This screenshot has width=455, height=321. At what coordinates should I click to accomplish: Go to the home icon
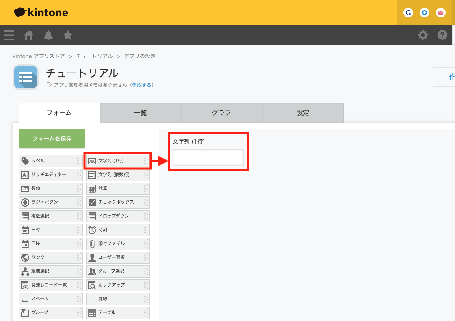coord(29,35)
